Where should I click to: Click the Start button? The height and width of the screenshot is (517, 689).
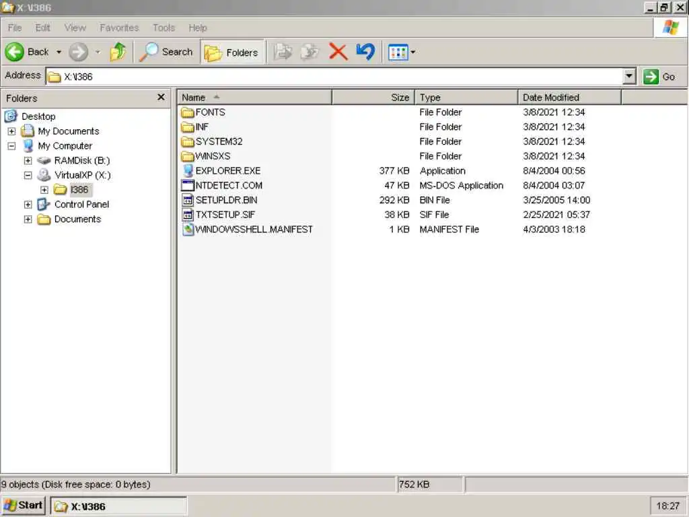coord(24,506)
